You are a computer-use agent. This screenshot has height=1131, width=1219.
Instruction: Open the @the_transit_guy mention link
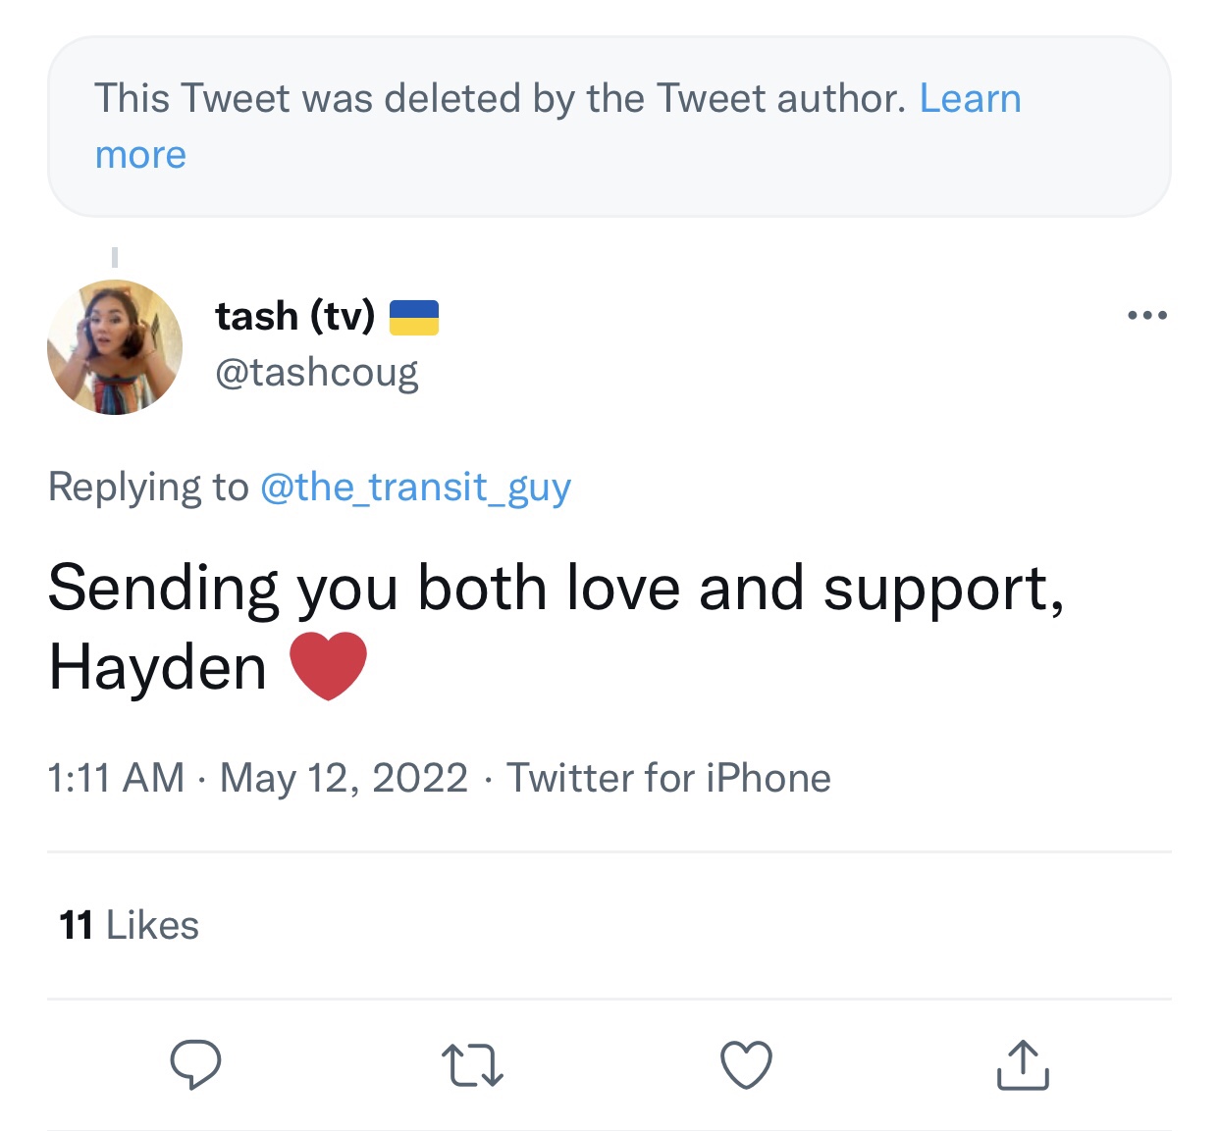(415, 487)
